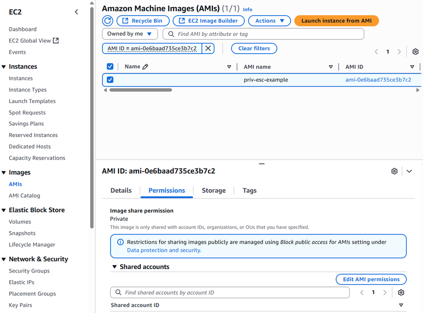Screen dimensions: 423x313
Task: Open detail panel preferences gear
Action: click(x=394, y=171)
